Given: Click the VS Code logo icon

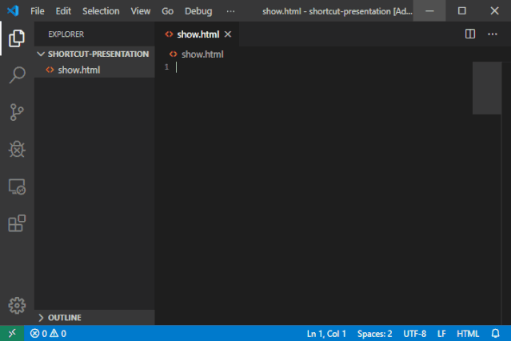Looking at the screenshot, I should (13, 10).
